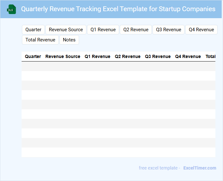The width and height of the screenshot is (223, 181).
Task: Choose the Q4 Revenue tag button
Action: (x=201, y=30)
